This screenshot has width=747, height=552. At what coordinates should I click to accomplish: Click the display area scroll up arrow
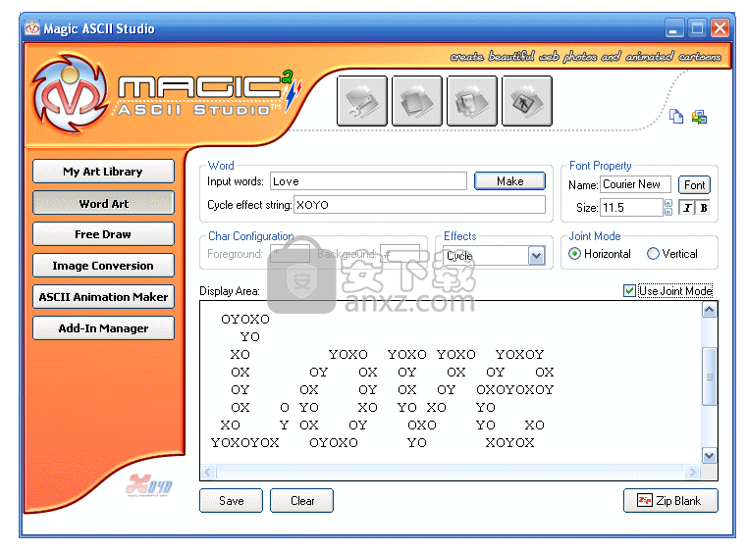coord(709,310)
